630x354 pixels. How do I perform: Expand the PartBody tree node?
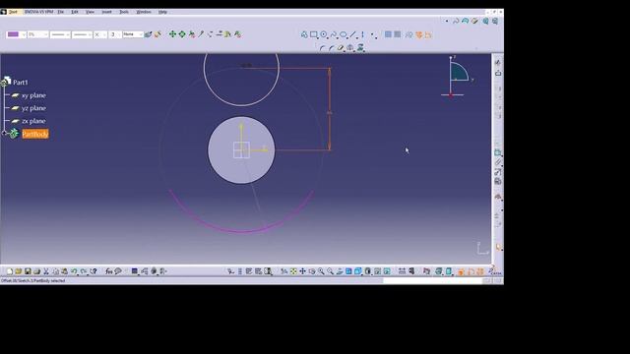point(4,133)
